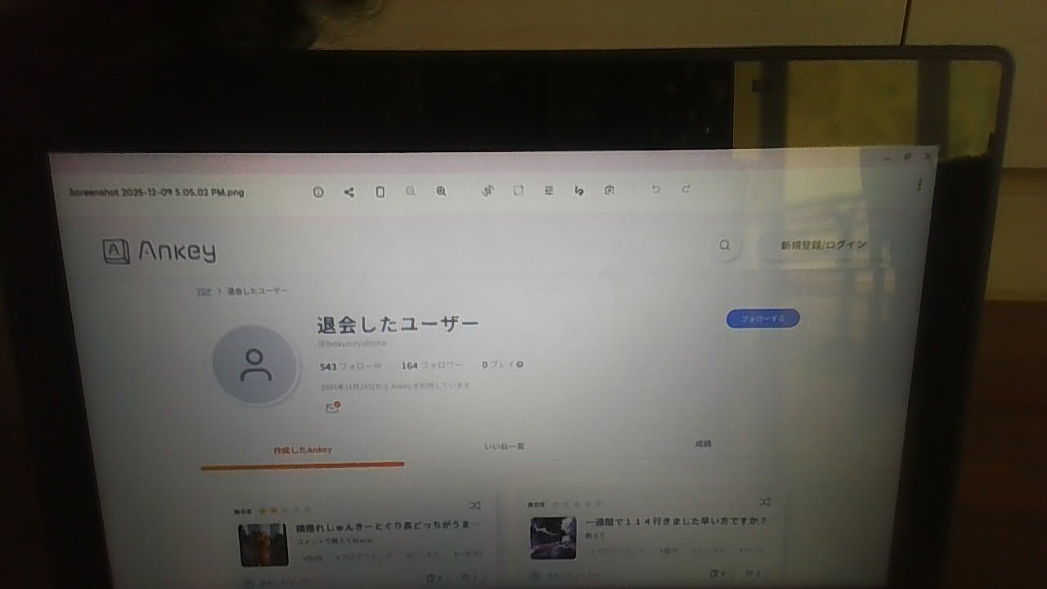Screen dimensions: 1047x589
Task: Delete the screenshot using the trash icon
Action: [x=380, y=192]
